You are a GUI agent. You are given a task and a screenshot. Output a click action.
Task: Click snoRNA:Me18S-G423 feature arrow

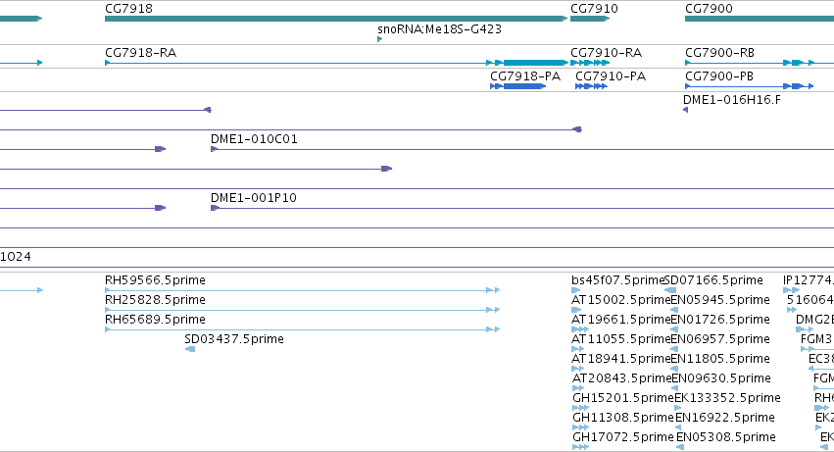coord(380,39)
